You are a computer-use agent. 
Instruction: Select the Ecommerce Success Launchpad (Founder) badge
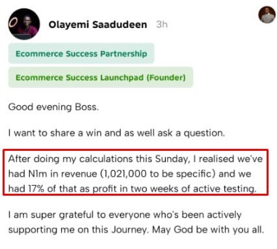click(101, 77)
